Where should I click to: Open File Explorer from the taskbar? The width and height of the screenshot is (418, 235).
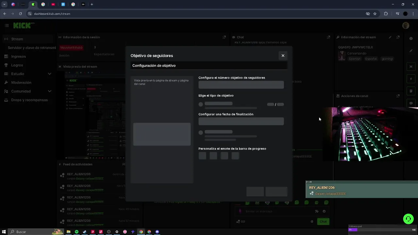pyautogui.click(x=69, y=232)
